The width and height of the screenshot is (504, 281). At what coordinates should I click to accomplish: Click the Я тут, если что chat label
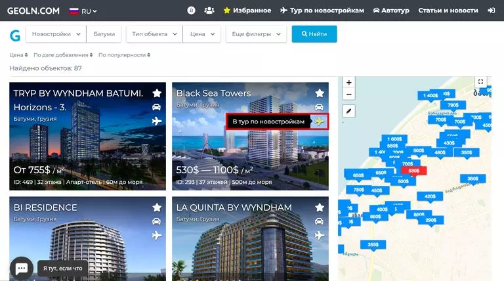coord(63,268)
